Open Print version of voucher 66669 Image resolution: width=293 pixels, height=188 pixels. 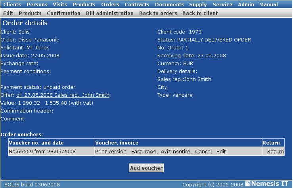click(x=111, y=152)
